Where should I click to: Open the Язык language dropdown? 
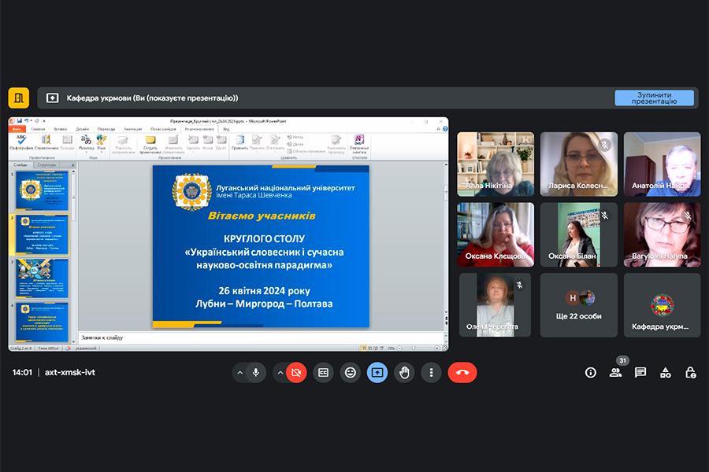pyautogui.click(x=102, y=142)
